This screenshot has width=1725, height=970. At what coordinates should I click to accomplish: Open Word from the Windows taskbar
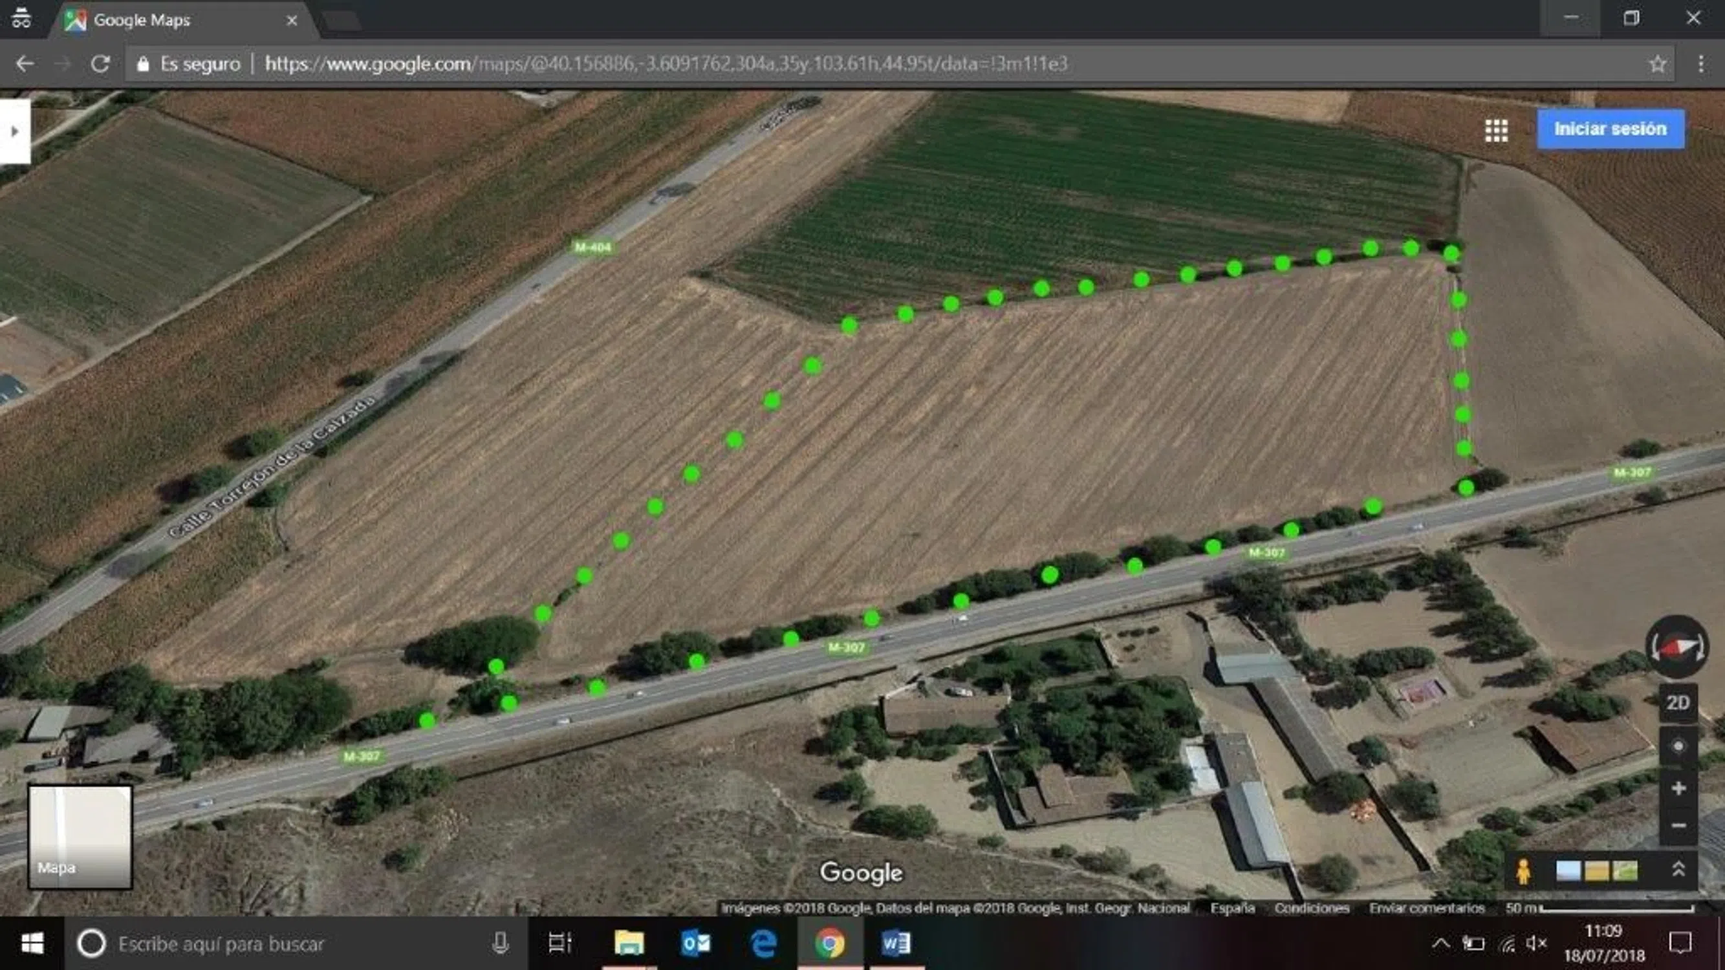click(x=895, y=944)
